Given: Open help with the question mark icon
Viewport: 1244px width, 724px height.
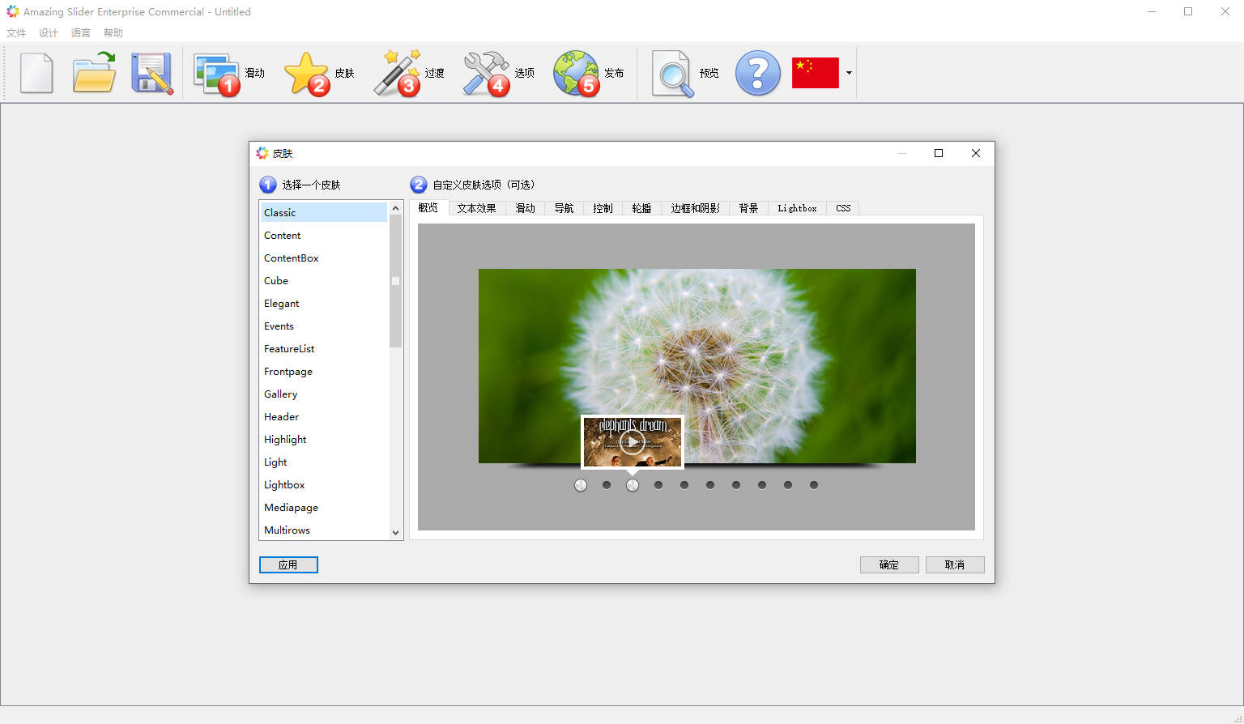Looking at the screenshot, I should tap(757, 74).
